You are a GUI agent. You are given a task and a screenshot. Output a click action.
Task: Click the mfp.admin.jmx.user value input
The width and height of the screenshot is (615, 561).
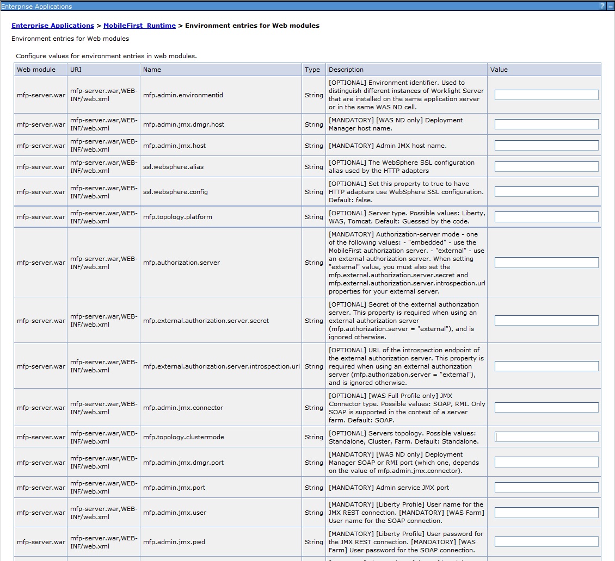click(546, 513)
